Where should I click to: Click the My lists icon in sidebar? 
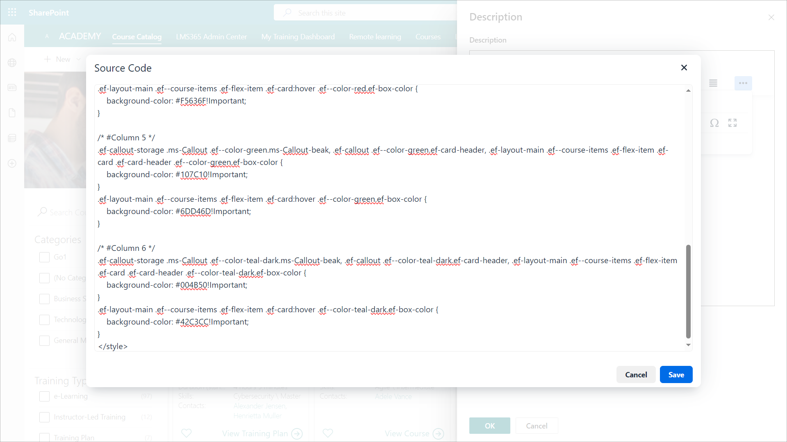point(12,138)
